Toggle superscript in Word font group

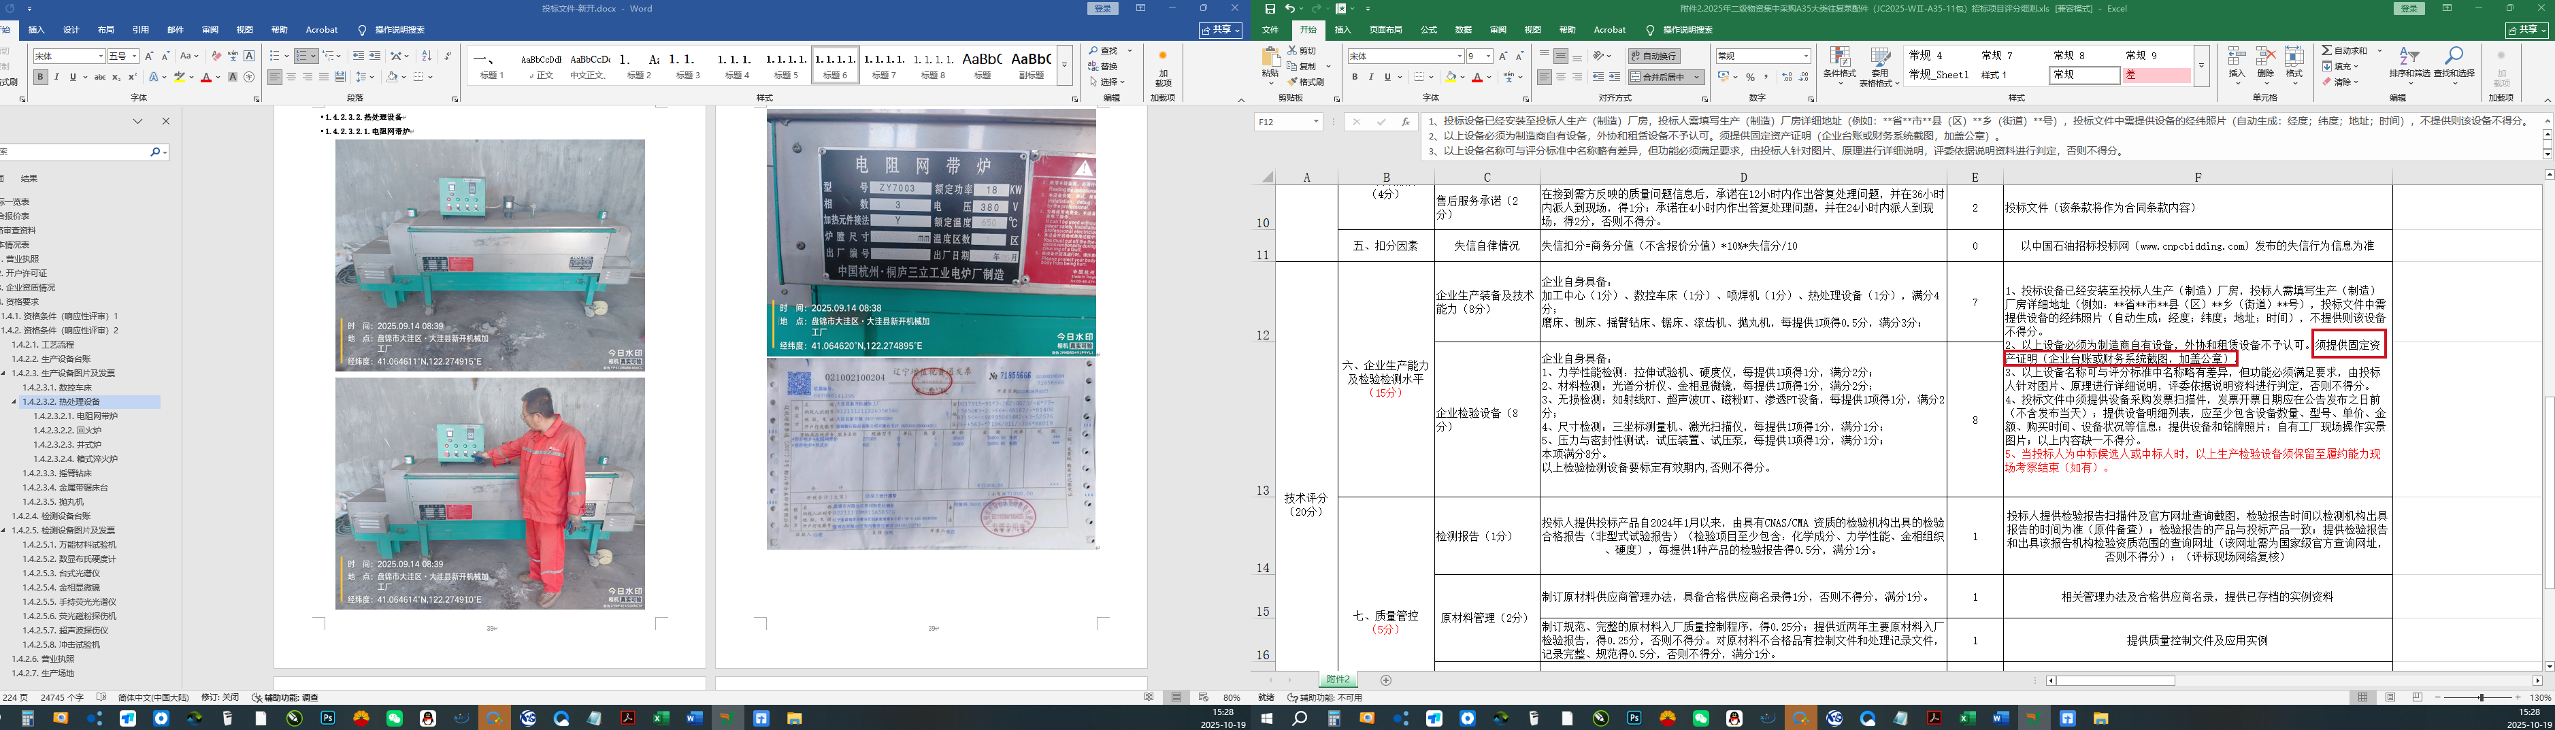coord(132,78)
